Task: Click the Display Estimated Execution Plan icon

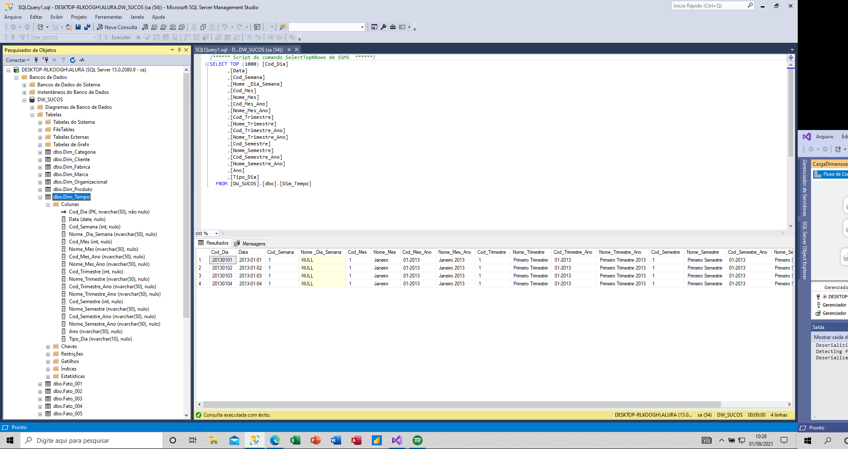Action: (x=157, y=37)
